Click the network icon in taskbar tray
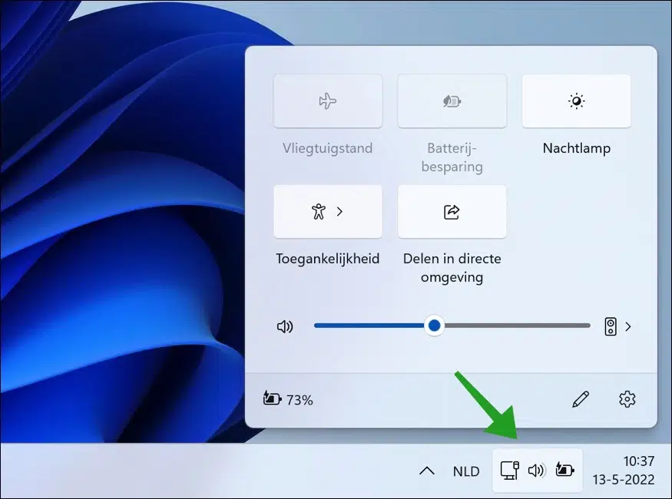This screenshot has height=499, width=672. point(510,471)
